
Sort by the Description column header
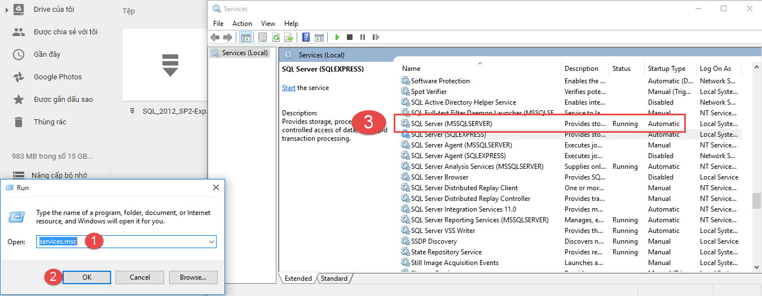(x=585, y=69)
